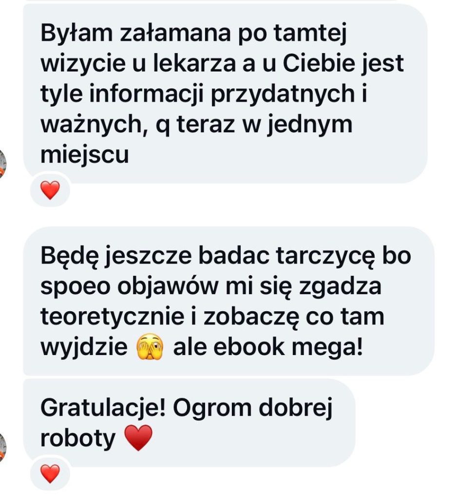Select the 'Gratulacje! Ogrom dobrej roboty' message bubble
The image size is (454, 498).
pos(189,423)
